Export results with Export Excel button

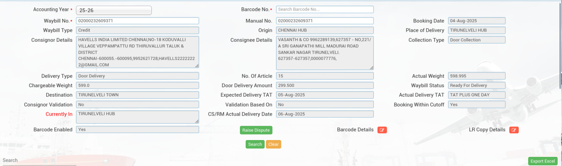tap(542, 161)
